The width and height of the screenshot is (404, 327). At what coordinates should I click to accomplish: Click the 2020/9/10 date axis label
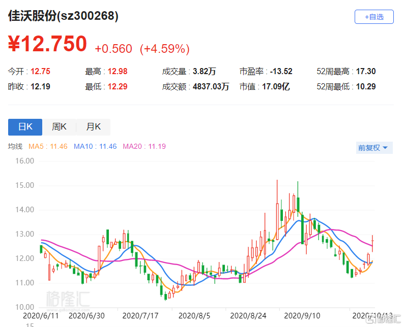coord(302,316)
